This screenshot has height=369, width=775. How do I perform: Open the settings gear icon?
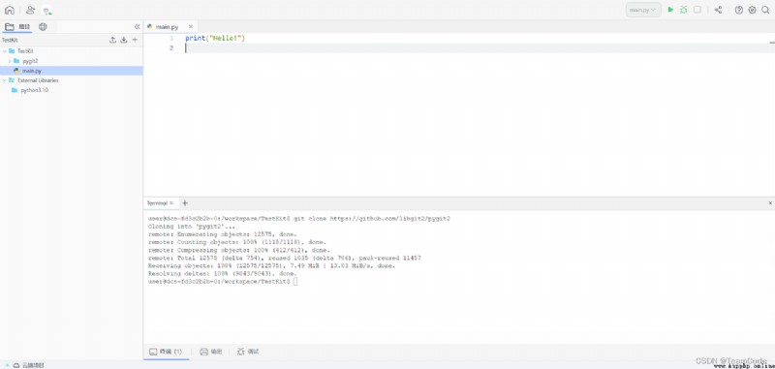[x=753, y=10]
